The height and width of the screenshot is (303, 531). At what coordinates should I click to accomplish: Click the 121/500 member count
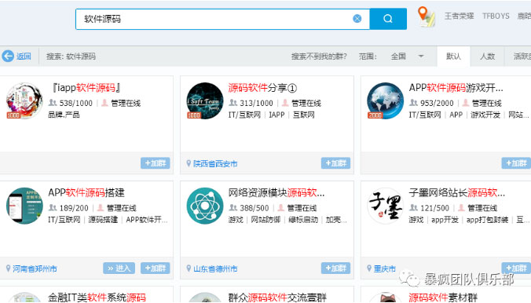click(x=435, y=208)
